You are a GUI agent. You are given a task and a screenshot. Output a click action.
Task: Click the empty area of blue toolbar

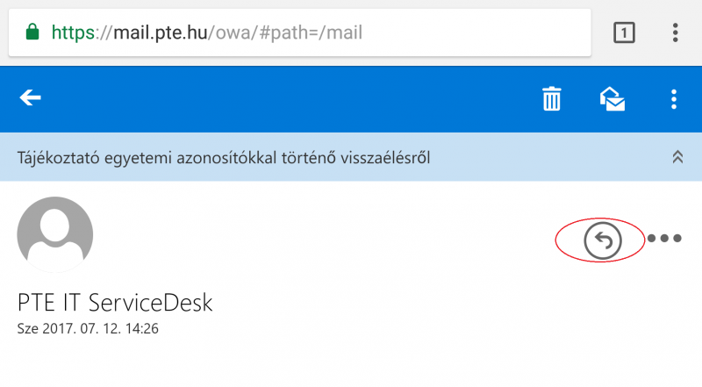[x=291, y=99]
